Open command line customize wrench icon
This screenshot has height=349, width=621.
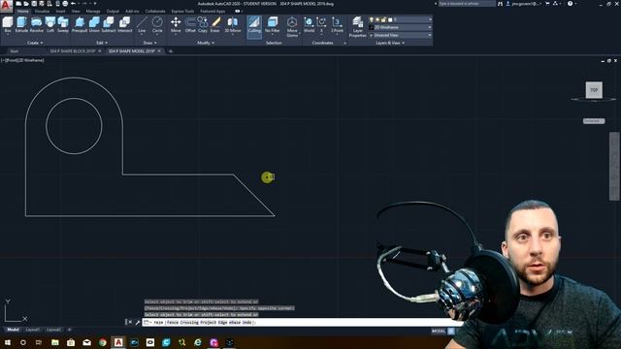(138, 322)
